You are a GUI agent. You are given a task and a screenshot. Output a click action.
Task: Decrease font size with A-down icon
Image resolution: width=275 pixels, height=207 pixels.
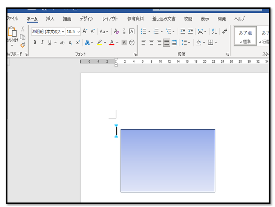pyautogui.click(x=93, y=31)
